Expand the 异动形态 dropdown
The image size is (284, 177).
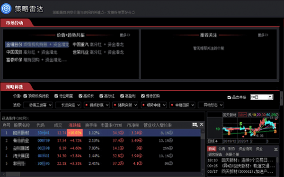tap(211, 105)
